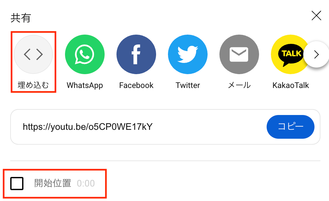This screenshot has height=201, width=329.
Task: Share to Facebook using its icon
Action: (x=136, y=54)
